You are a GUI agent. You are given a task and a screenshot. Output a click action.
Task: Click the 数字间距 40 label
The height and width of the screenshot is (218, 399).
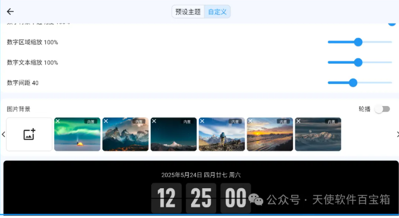pyautogui.click(x=23, y=83)
